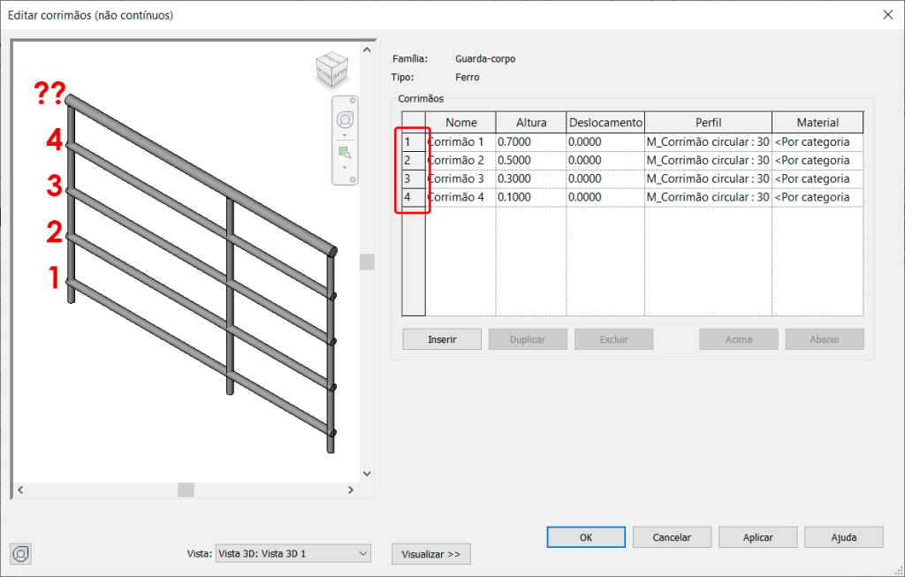
Task: Close the navigation bar using its small X
Action: click(x=353, y=101)
